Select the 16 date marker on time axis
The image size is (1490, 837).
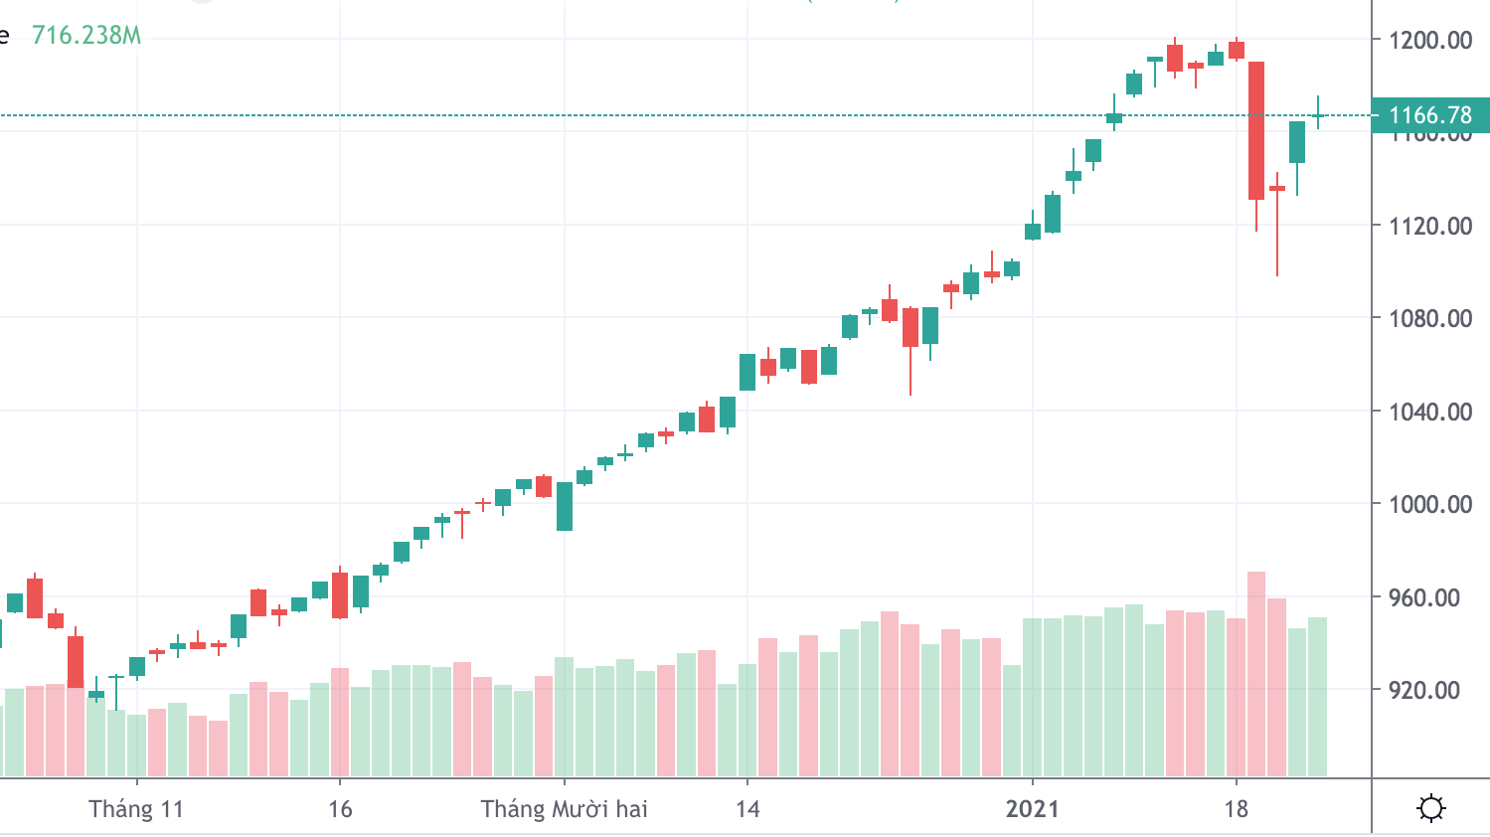click(x=340, y=808)
